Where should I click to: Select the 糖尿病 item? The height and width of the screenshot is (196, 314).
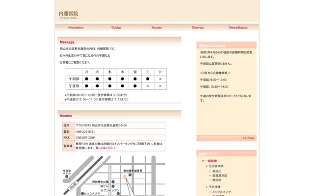point(217,180)
